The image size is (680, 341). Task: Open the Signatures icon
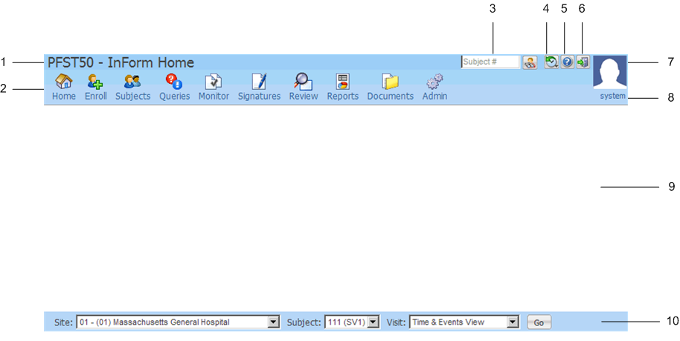[259, 81]
